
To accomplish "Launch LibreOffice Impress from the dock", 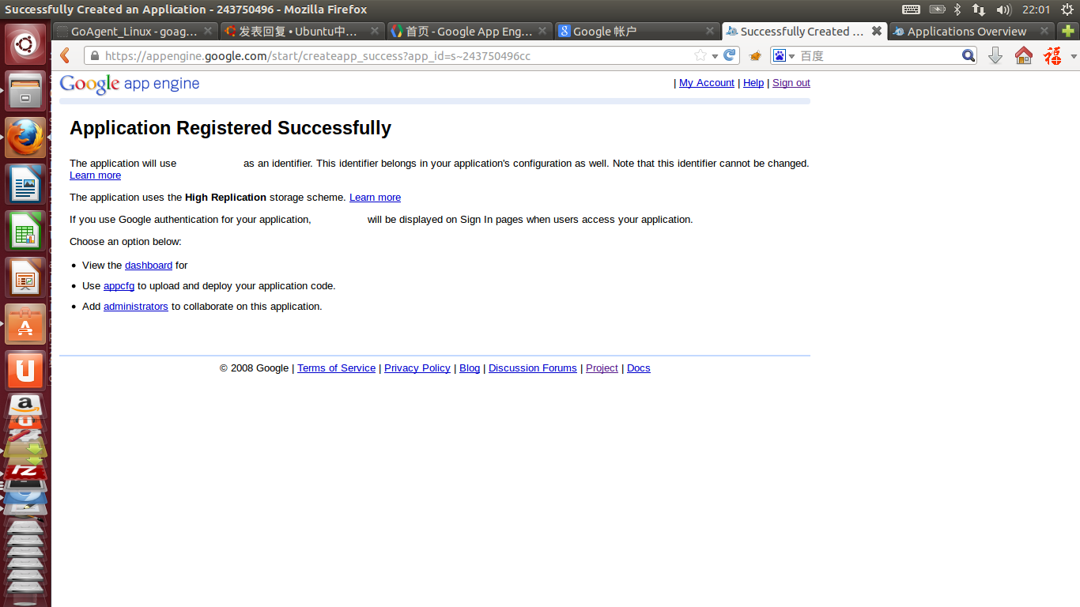I will tap(25, 278).
